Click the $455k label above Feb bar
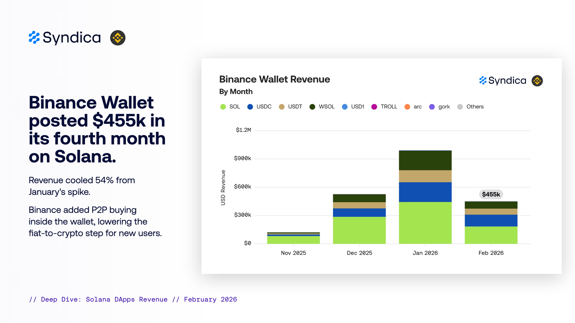Viewport: 575px width, 323px height. (x=491, y=194)
